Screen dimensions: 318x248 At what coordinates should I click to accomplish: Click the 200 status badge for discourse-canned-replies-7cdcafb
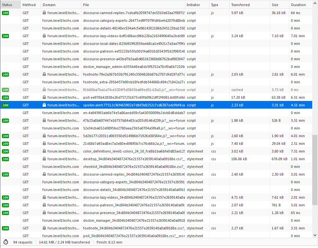click(5, 13)
